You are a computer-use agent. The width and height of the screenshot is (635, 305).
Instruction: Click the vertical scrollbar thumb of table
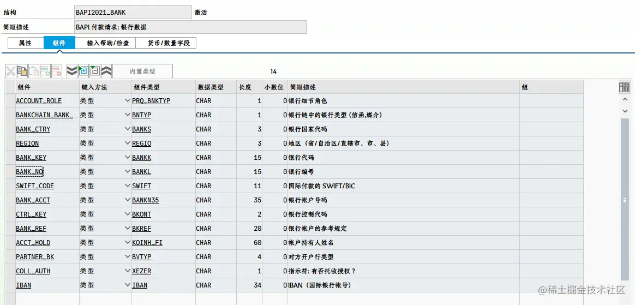coord(624,199)
